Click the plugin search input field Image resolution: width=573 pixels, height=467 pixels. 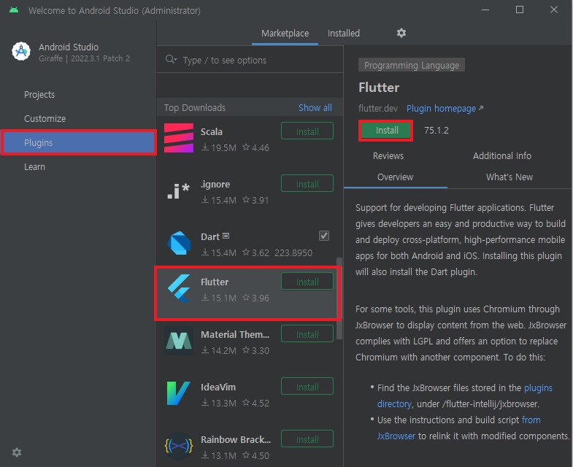(x=250, y=60)
